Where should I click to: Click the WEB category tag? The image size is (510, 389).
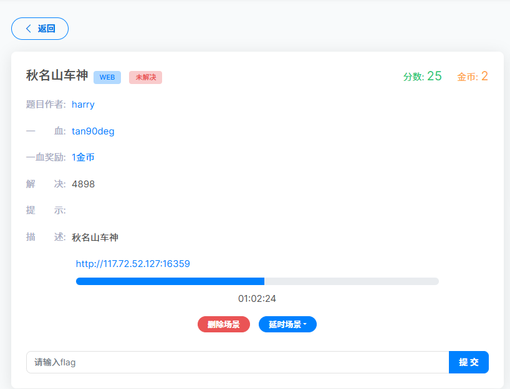pos(107,77)
